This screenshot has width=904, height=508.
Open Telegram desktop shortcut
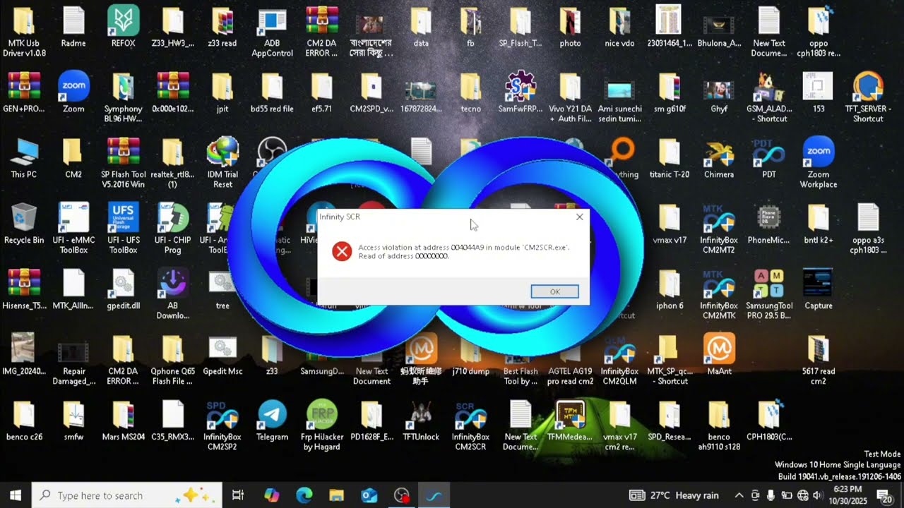272,421
